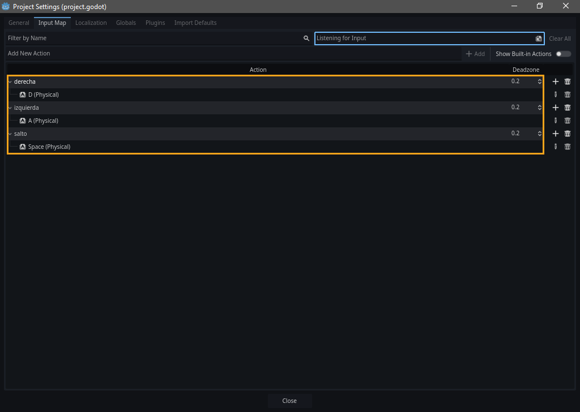Adjust derecha deadzone with the stepper arrows
The width and height of the screenshot is (580, 412).
[x=539, y=81]
